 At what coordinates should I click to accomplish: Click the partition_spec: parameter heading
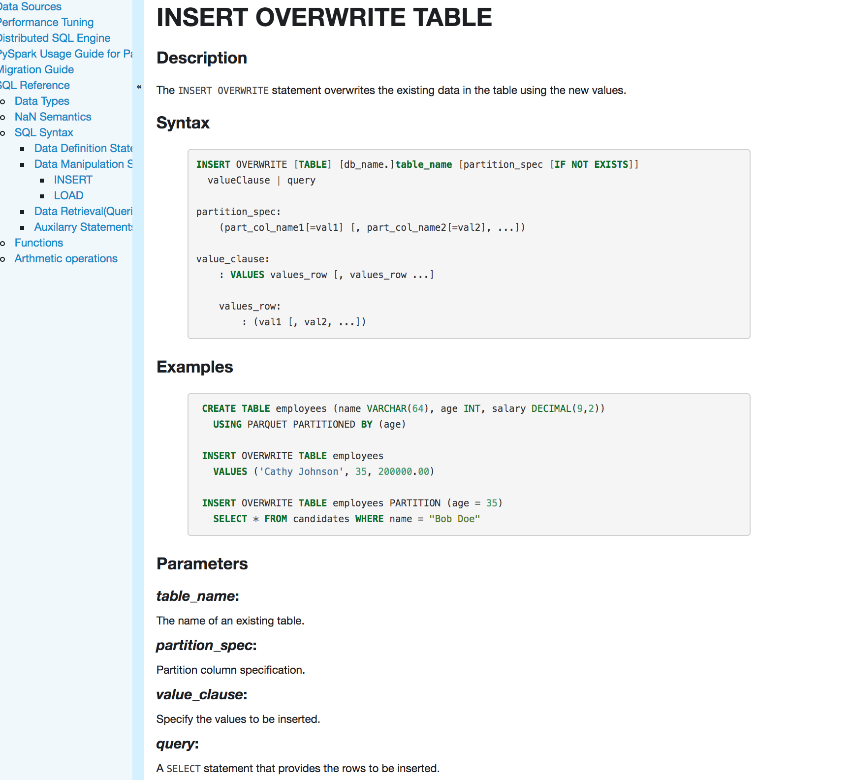(206, 645)
